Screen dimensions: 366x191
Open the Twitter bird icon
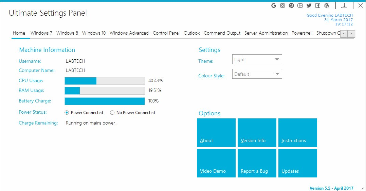click(x=309, y=5)
